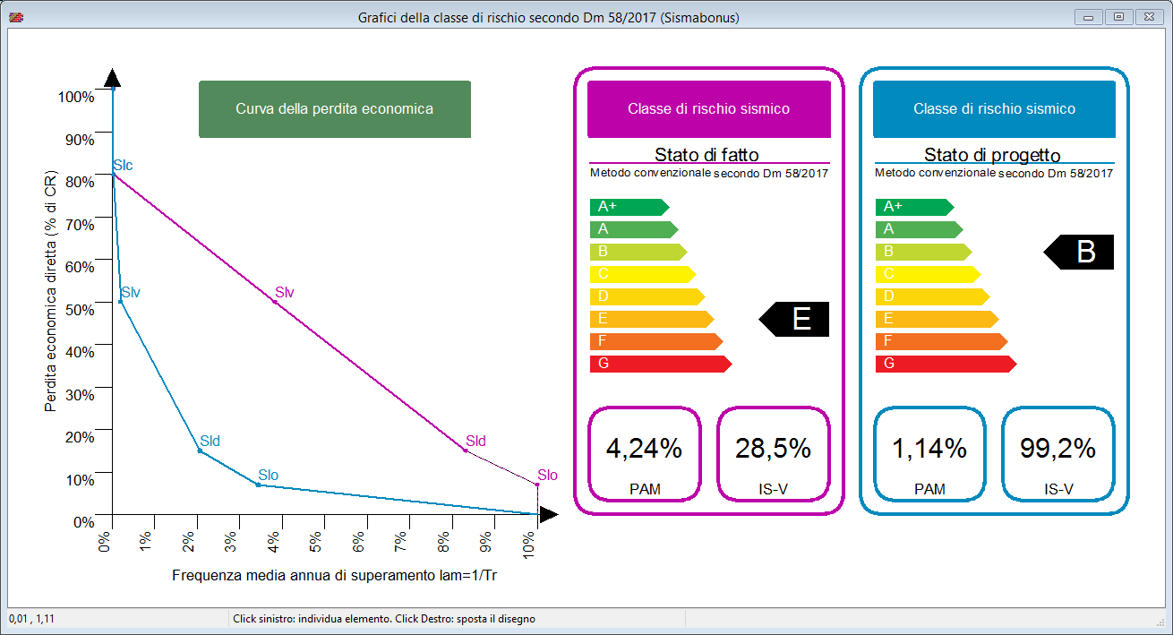Click the green Curva della perdita economica box

(334, 109)
